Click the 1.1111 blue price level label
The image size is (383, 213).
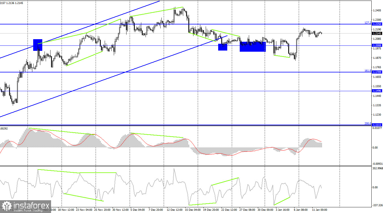coord(377,125)
